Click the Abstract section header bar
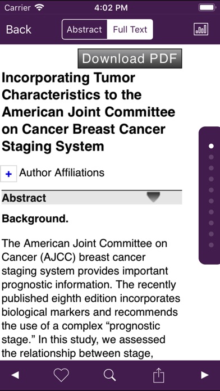 click(x=91, y=198)
